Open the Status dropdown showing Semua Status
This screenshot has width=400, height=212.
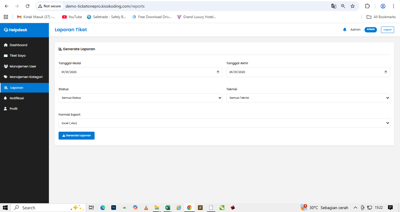141,98
